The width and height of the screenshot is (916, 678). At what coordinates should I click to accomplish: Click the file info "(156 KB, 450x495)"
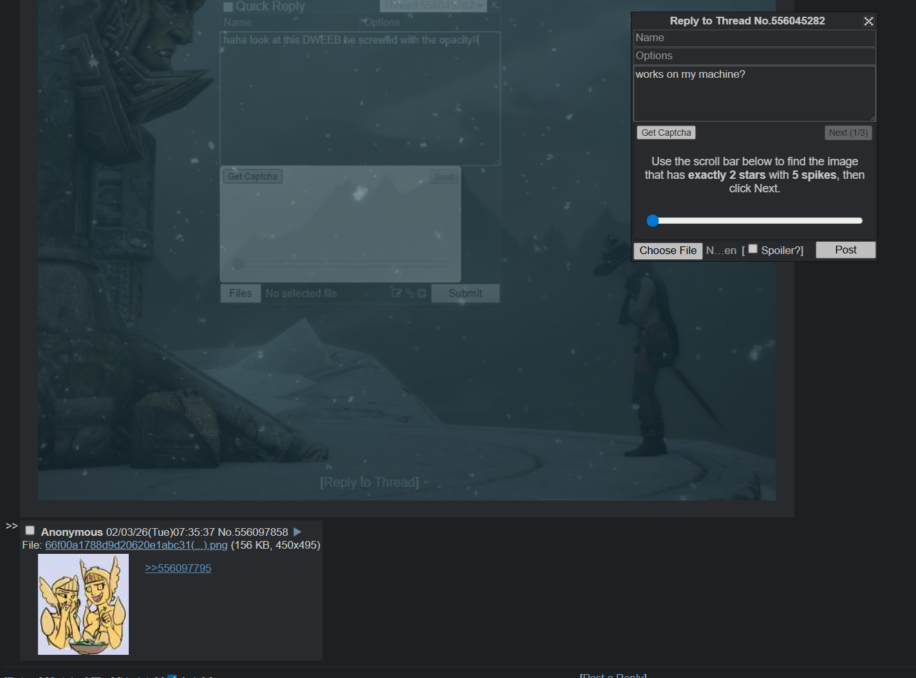pyautogui.click(x=276, y=545)
